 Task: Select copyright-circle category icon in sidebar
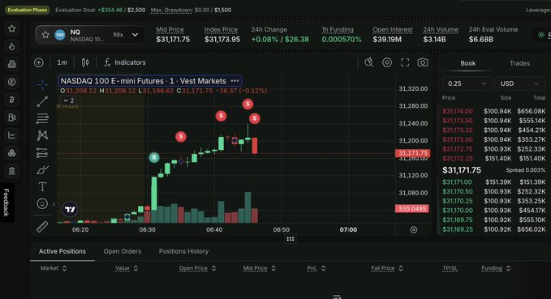click(x=11, y=82)
